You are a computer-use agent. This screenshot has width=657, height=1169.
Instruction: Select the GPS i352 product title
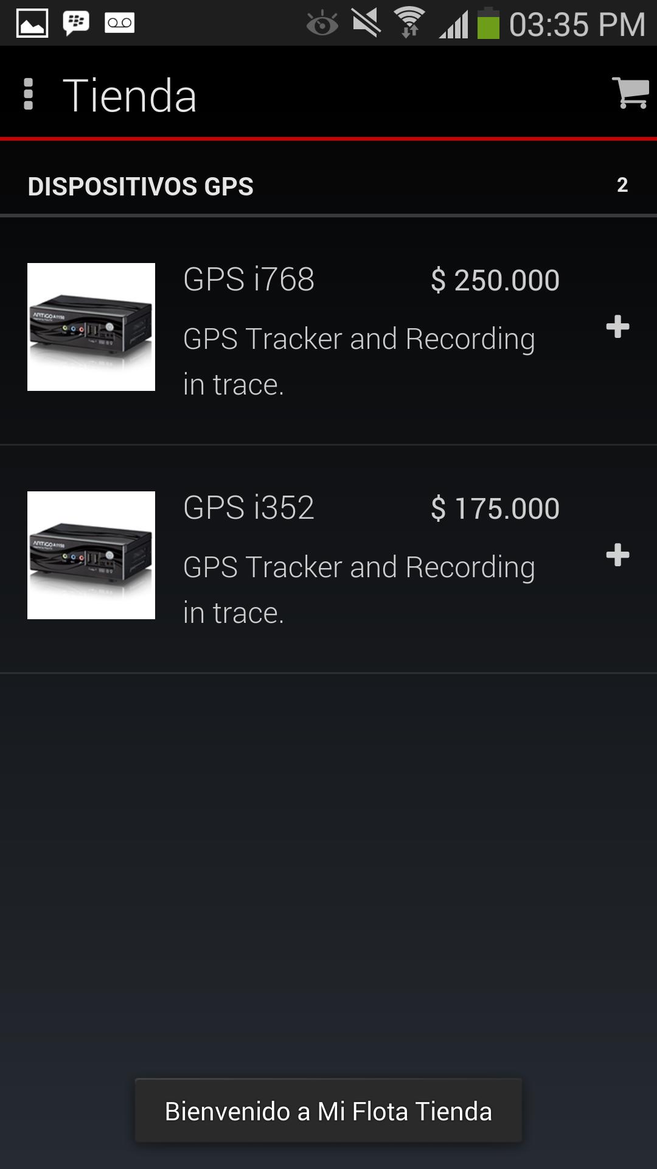[x=249, y=508]
